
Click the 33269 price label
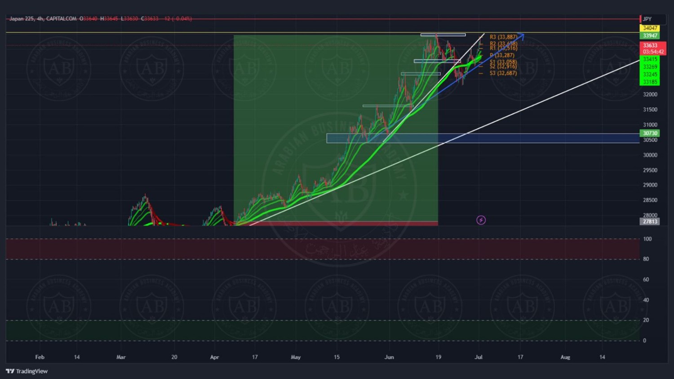pyautogui.click(x=650, y=67)
